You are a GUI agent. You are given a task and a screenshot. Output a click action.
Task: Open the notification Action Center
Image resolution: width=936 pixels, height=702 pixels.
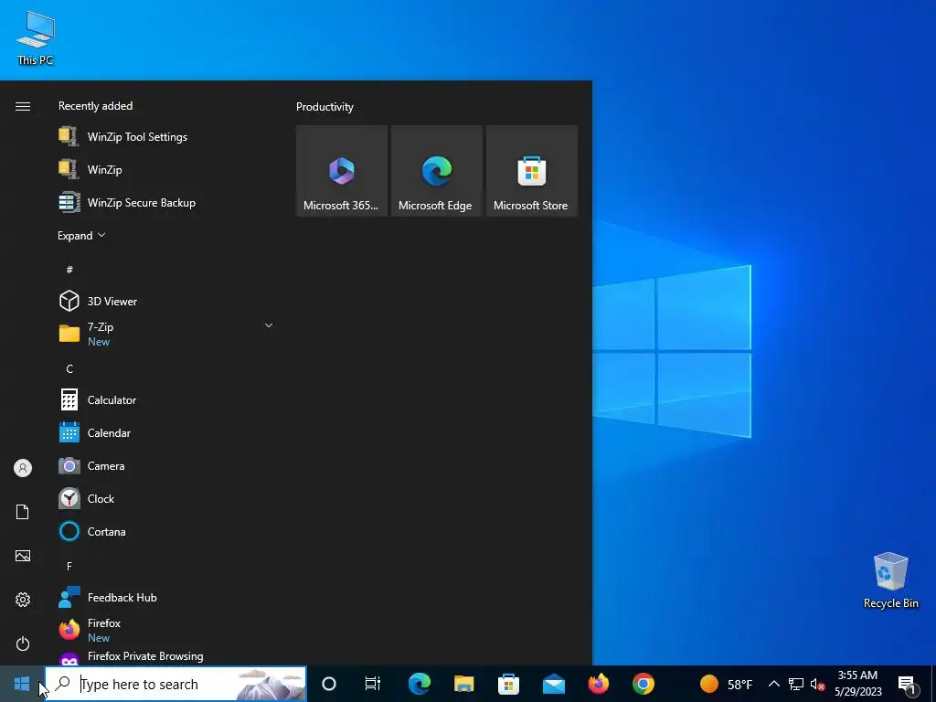[x=907, y=684]
